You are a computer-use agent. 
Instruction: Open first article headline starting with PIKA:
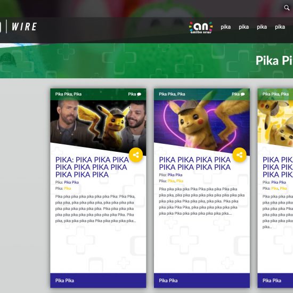click(x=92, y=167)
